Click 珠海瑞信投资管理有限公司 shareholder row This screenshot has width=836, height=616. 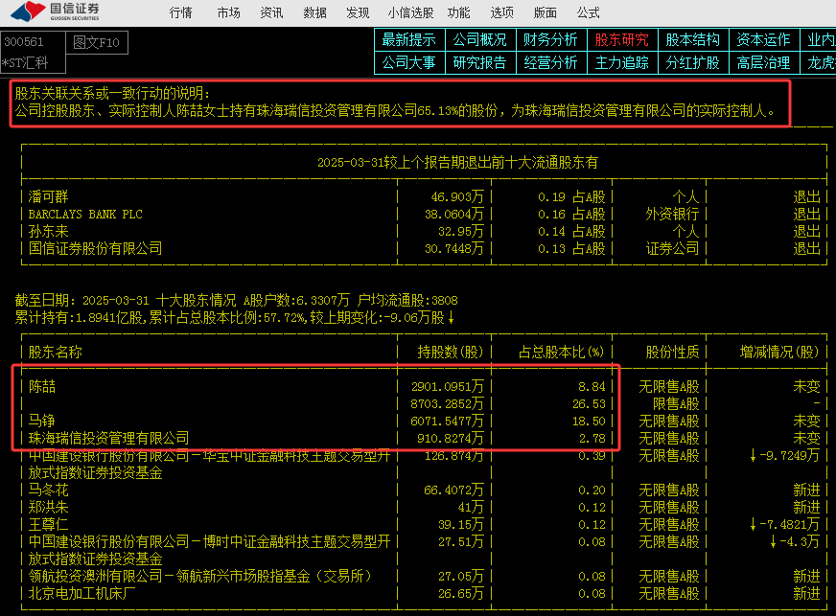[x=424, y=438]
